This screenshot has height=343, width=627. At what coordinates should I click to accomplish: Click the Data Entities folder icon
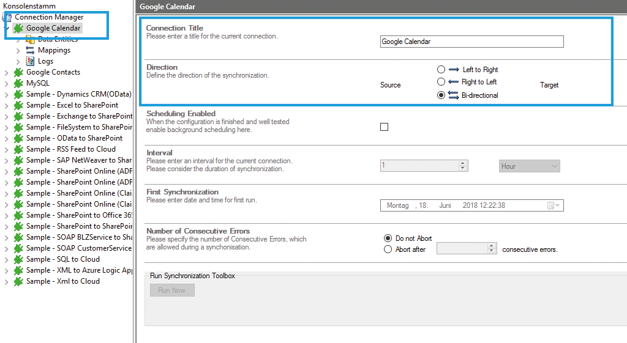30,39
